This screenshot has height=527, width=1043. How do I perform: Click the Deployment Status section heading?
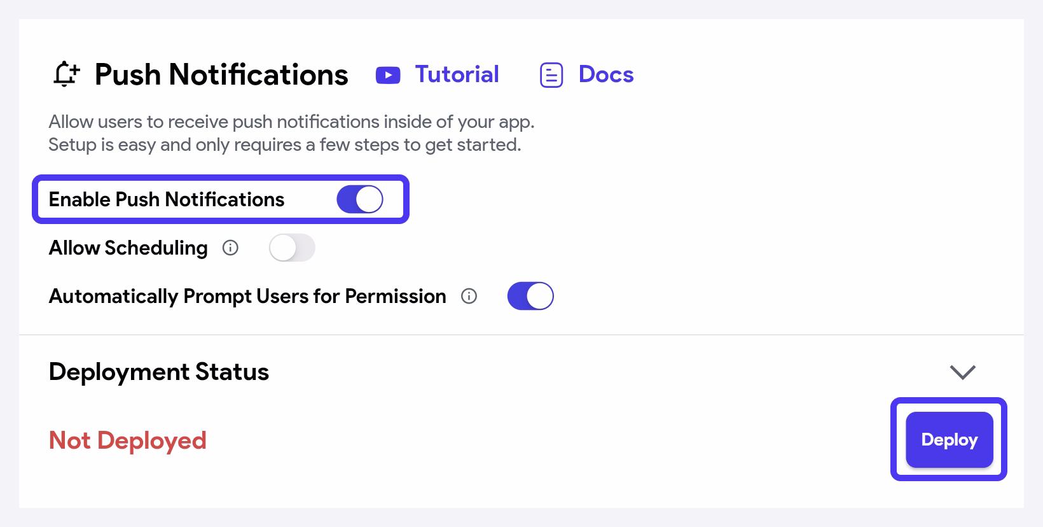[159, 372]
